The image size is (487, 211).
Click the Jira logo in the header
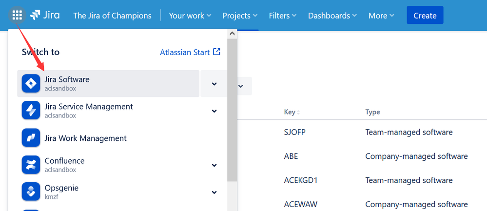(x=45, y=15)
